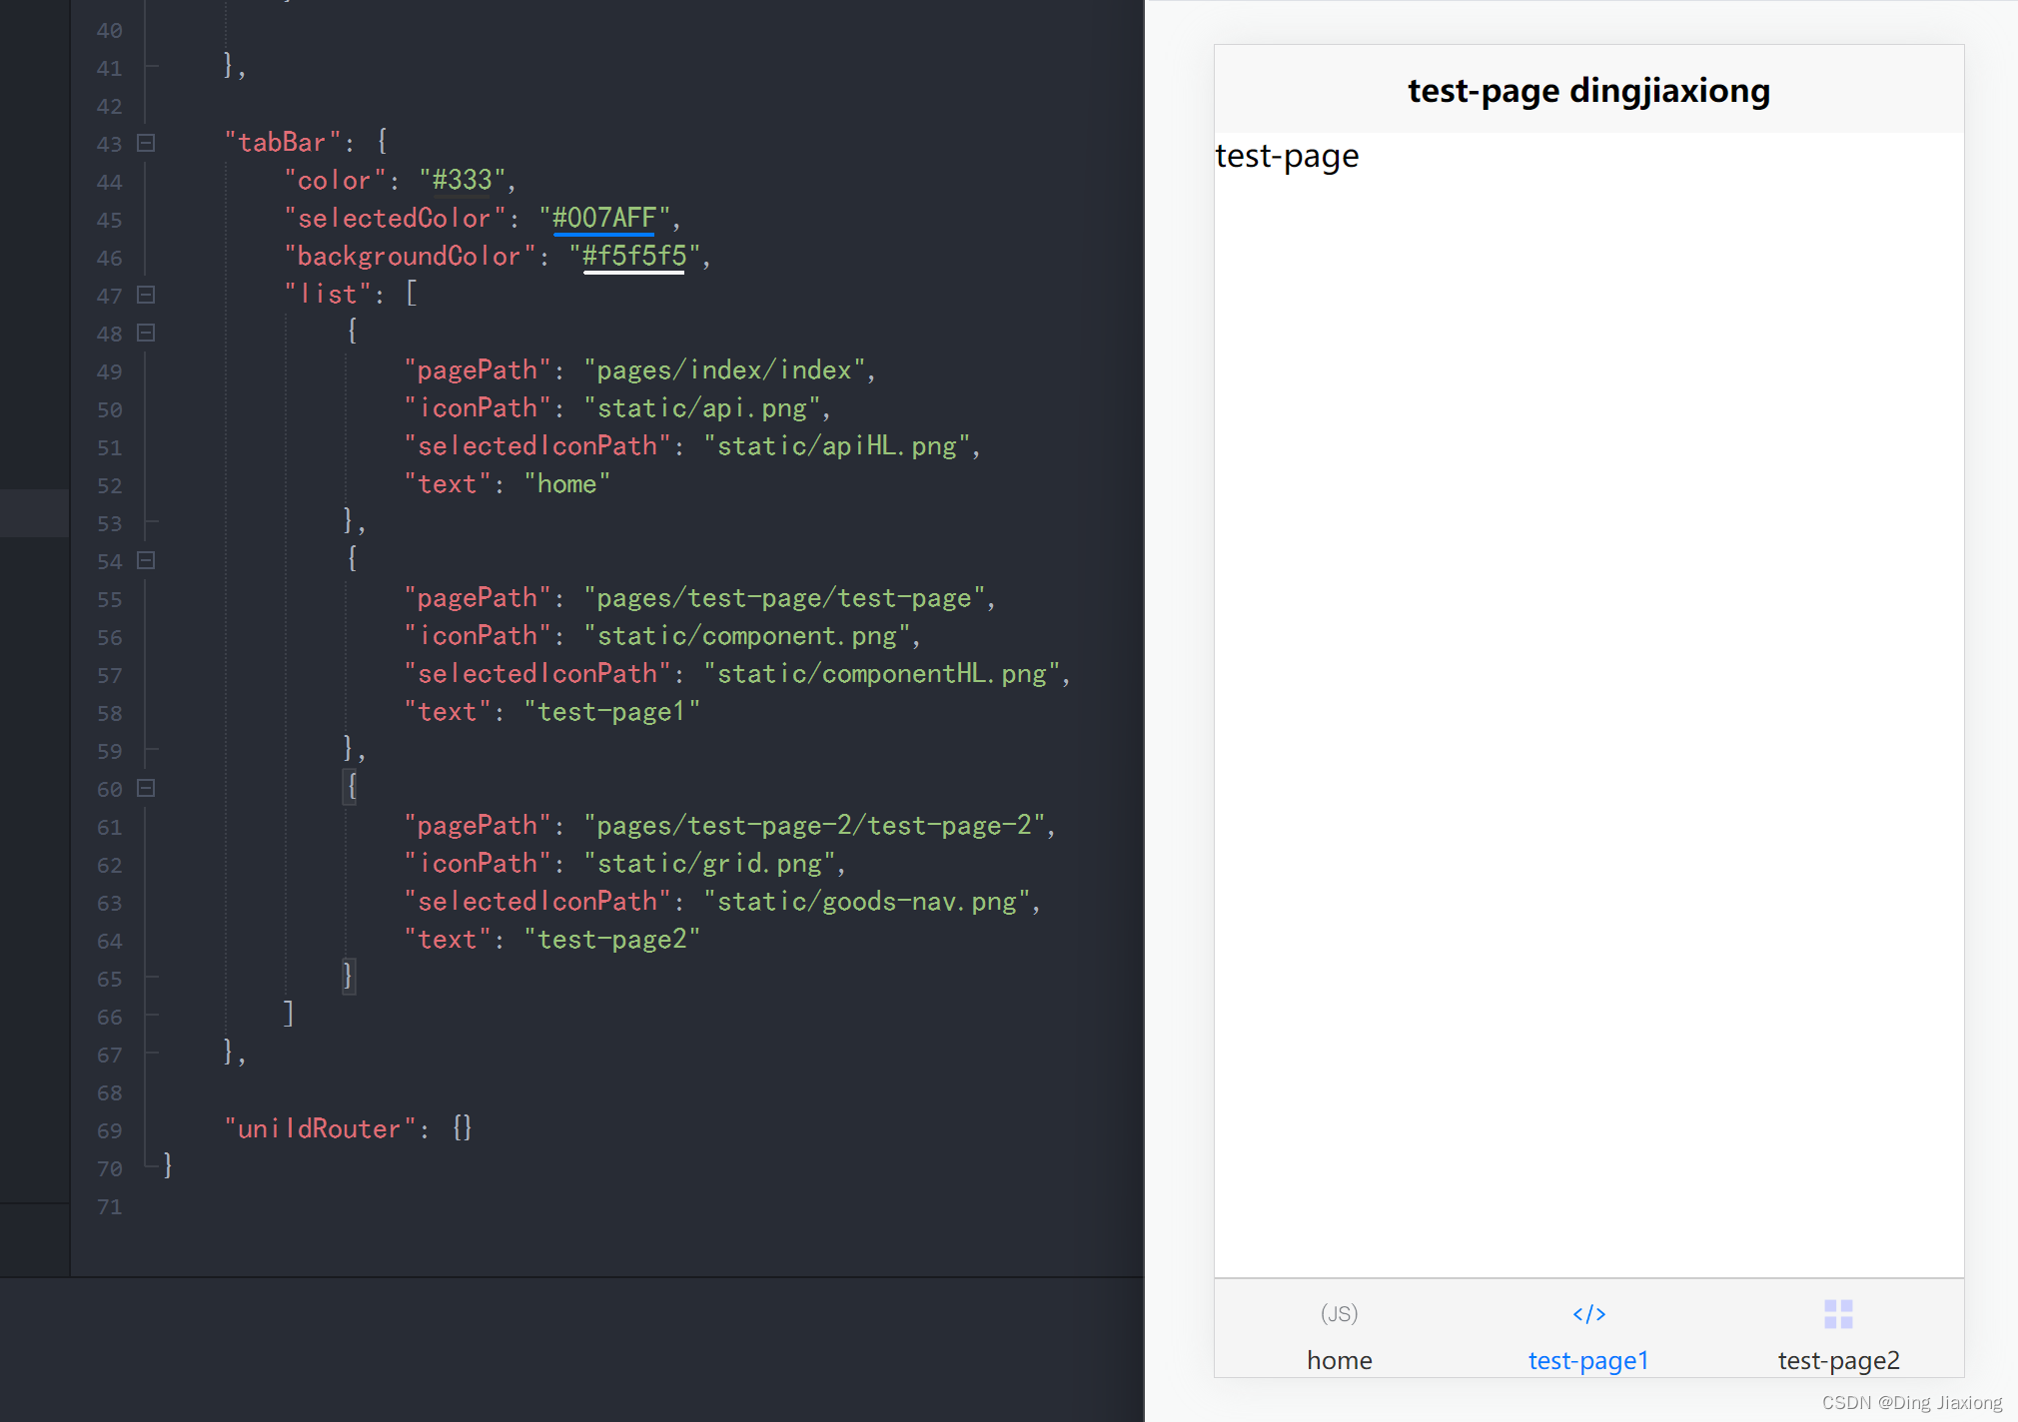Viewport: 2018px width, 1422px height.
Task: Click the grid icon above test-page2
Action: pyautogui.click(x=1838, y=1313)
